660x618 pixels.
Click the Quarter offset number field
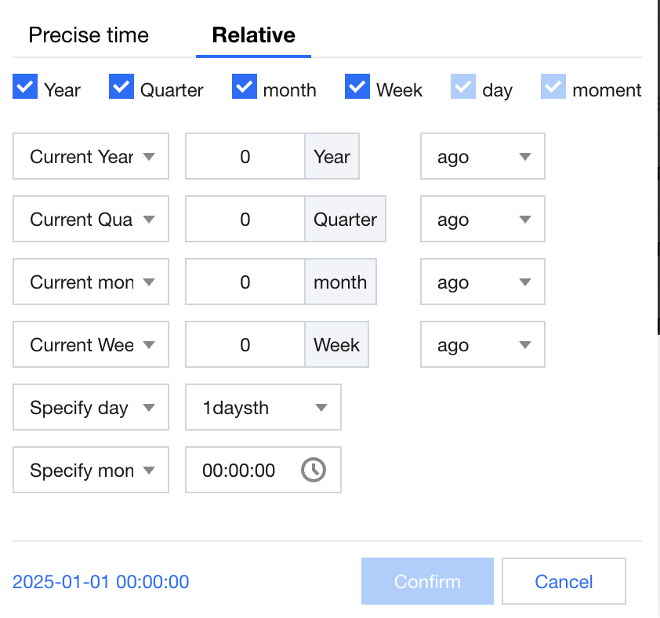tap(245, 220)
